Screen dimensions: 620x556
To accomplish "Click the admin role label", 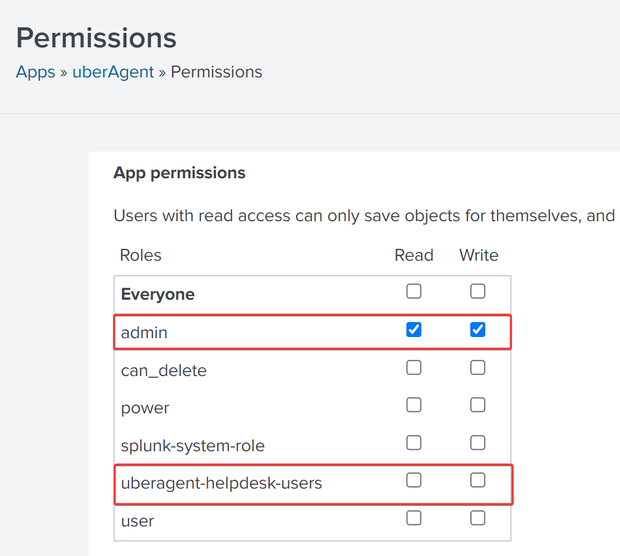I will (x=144, y=333).
